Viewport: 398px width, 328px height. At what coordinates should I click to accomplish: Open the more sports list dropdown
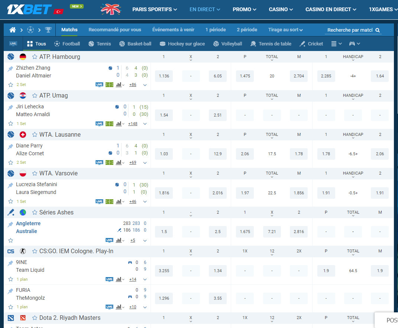pos(336,44)
